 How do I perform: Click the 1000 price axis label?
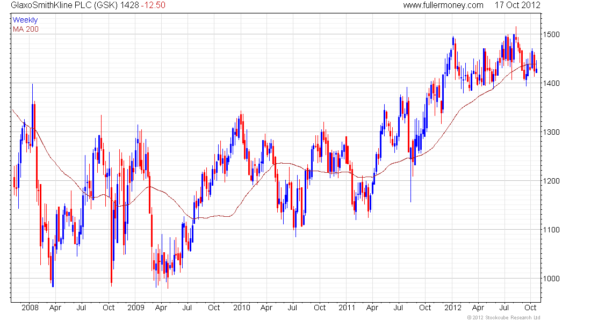(551, 279)
